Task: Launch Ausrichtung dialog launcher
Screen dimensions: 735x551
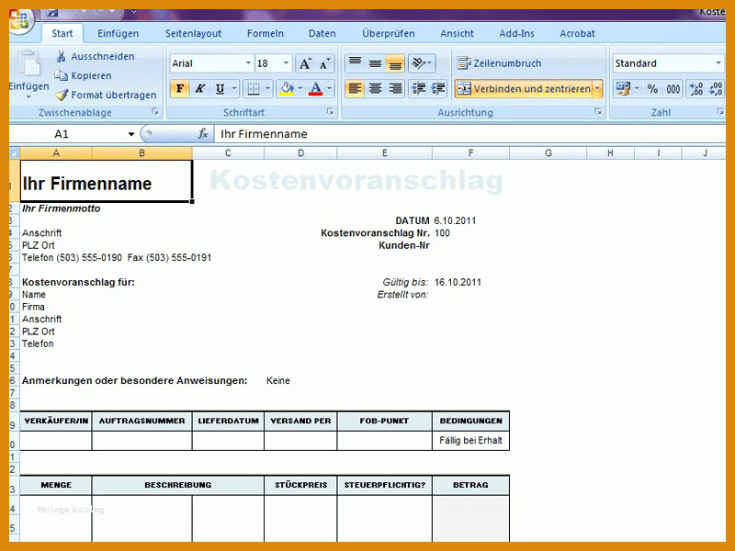Action: (x=598, y=112)
